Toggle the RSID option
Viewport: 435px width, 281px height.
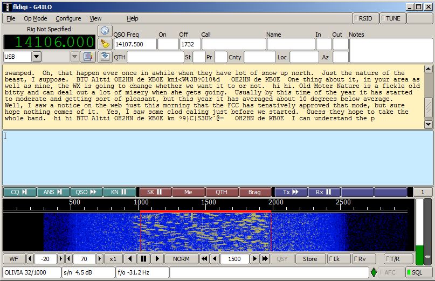[365, 18]
